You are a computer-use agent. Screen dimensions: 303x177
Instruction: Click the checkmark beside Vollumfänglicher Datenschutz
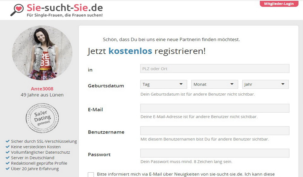point(8,152)
